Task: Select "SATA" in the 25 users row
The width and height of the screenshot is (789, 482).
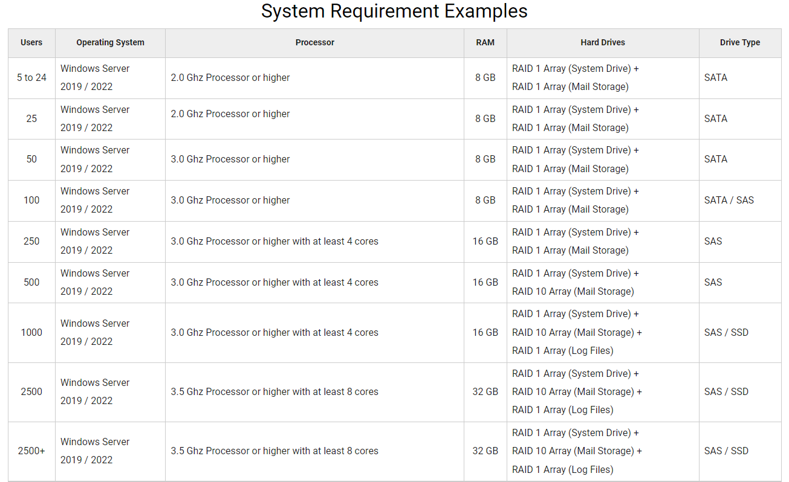Action: [x=716, y=119]
